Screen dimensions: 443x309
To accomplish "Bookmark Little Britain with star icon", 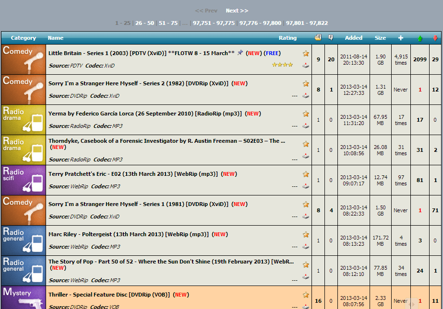I will pyautogui.click(x=306, y=53).
